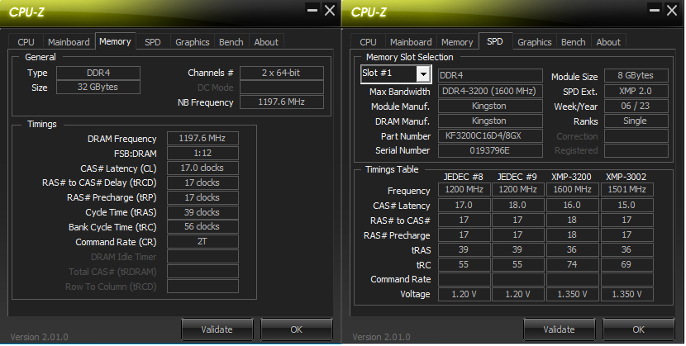
Task: Click the tRCD value 17 clocks
Action: [202, 182]
